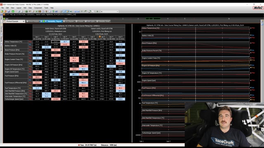264x148 pixels.
Task: Select the Brake Pressure Percent row label
Action: (x=16, y=54)
